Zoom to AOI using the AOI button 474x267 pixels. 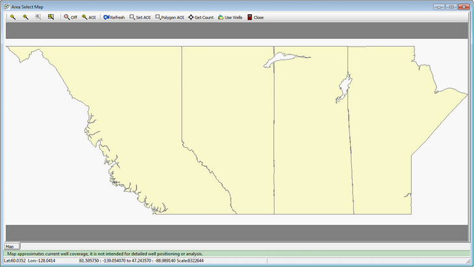(x=89, y=17)
